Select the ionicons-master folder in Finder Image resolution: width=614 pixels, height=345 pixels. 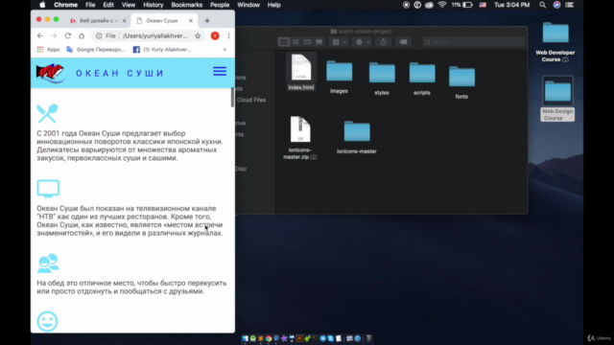click(357, 137)
